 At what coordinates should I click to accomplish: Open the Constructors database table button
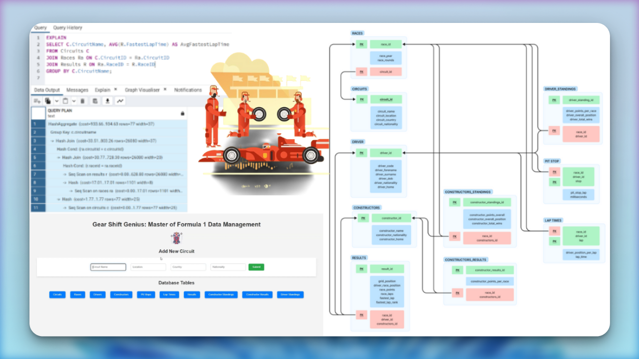[x=121, y=295]
